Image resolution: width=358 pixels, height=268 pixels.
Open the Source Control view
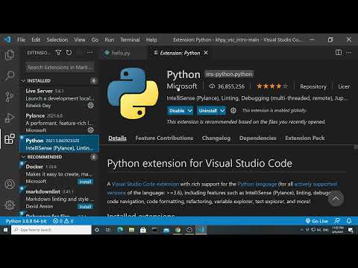coord(10,97)
